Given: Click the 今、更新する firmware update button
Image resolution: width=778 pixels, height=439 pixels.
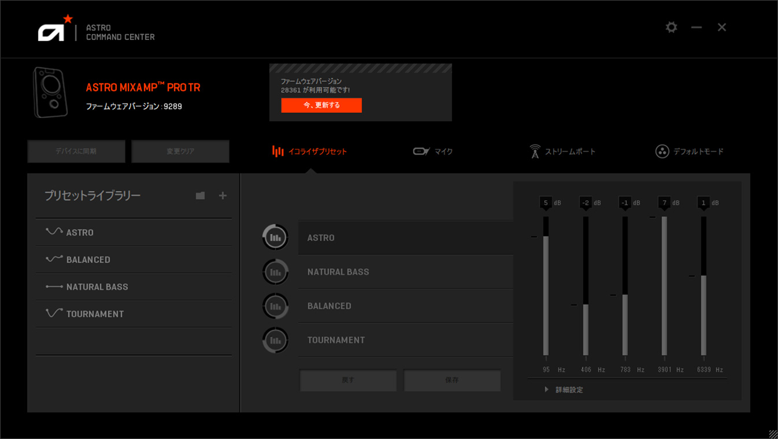Looking at the screenshot, I should (x=321, y=105).
